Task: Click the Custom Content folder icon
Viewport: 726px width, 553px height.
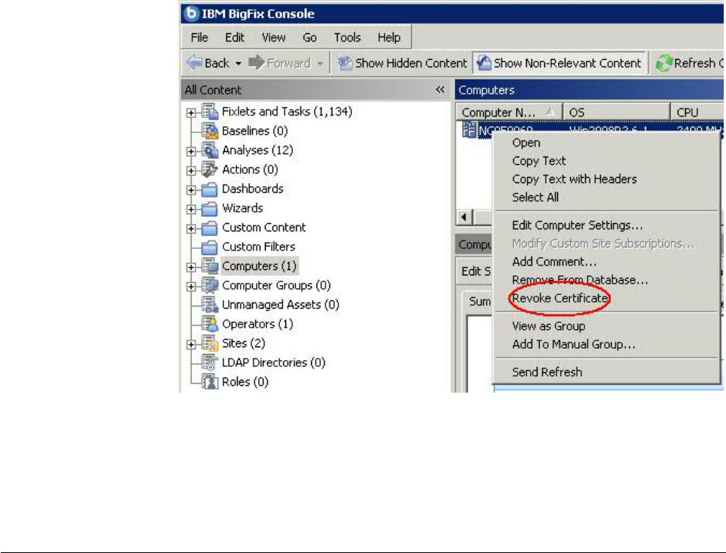Action: click(210, 228)
